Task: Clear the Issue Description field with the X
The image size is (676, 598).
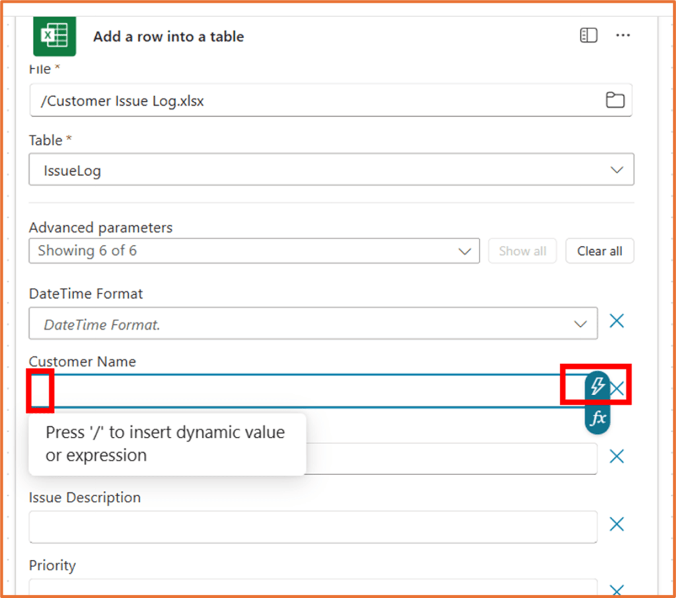Action: (x=616, y=523)
